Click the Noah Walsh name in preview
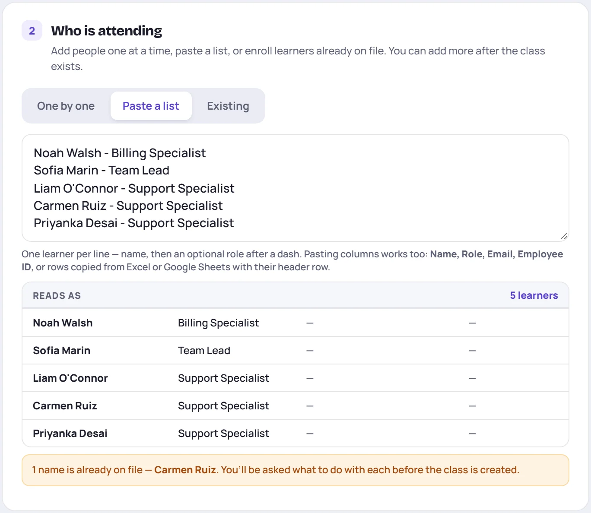 coord(63,323)
